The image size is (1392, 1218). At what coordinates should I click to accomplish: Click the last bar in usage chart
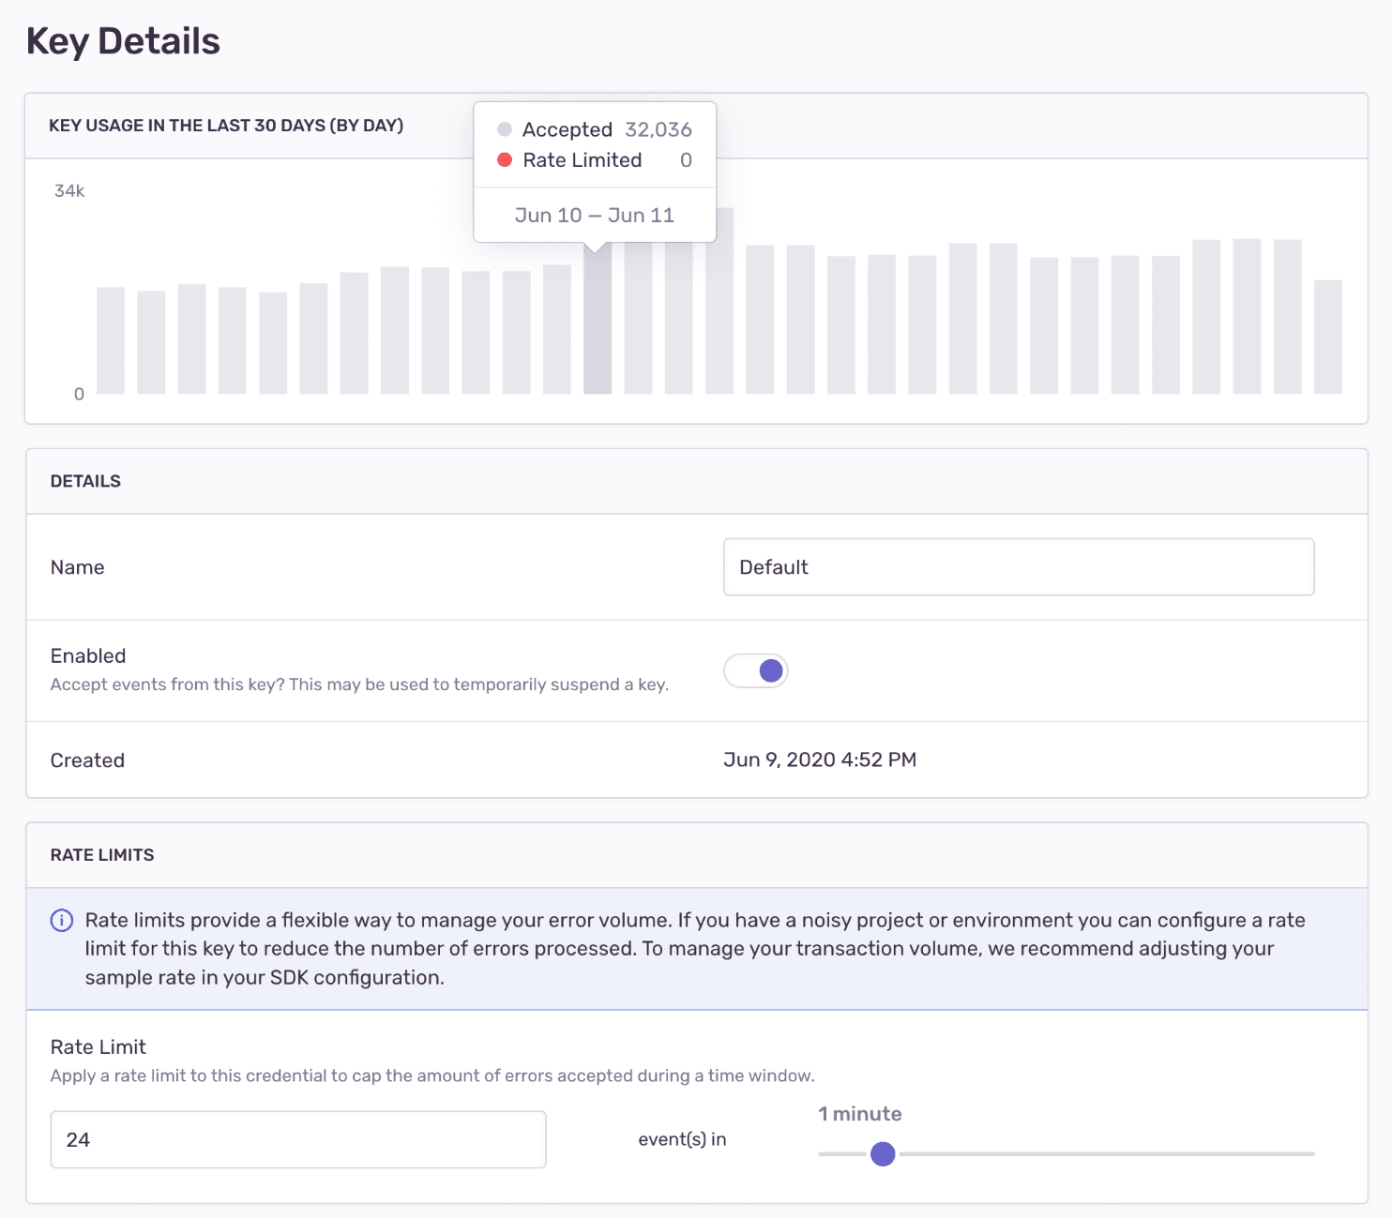pyautogui.click(x=1327, y=337)
